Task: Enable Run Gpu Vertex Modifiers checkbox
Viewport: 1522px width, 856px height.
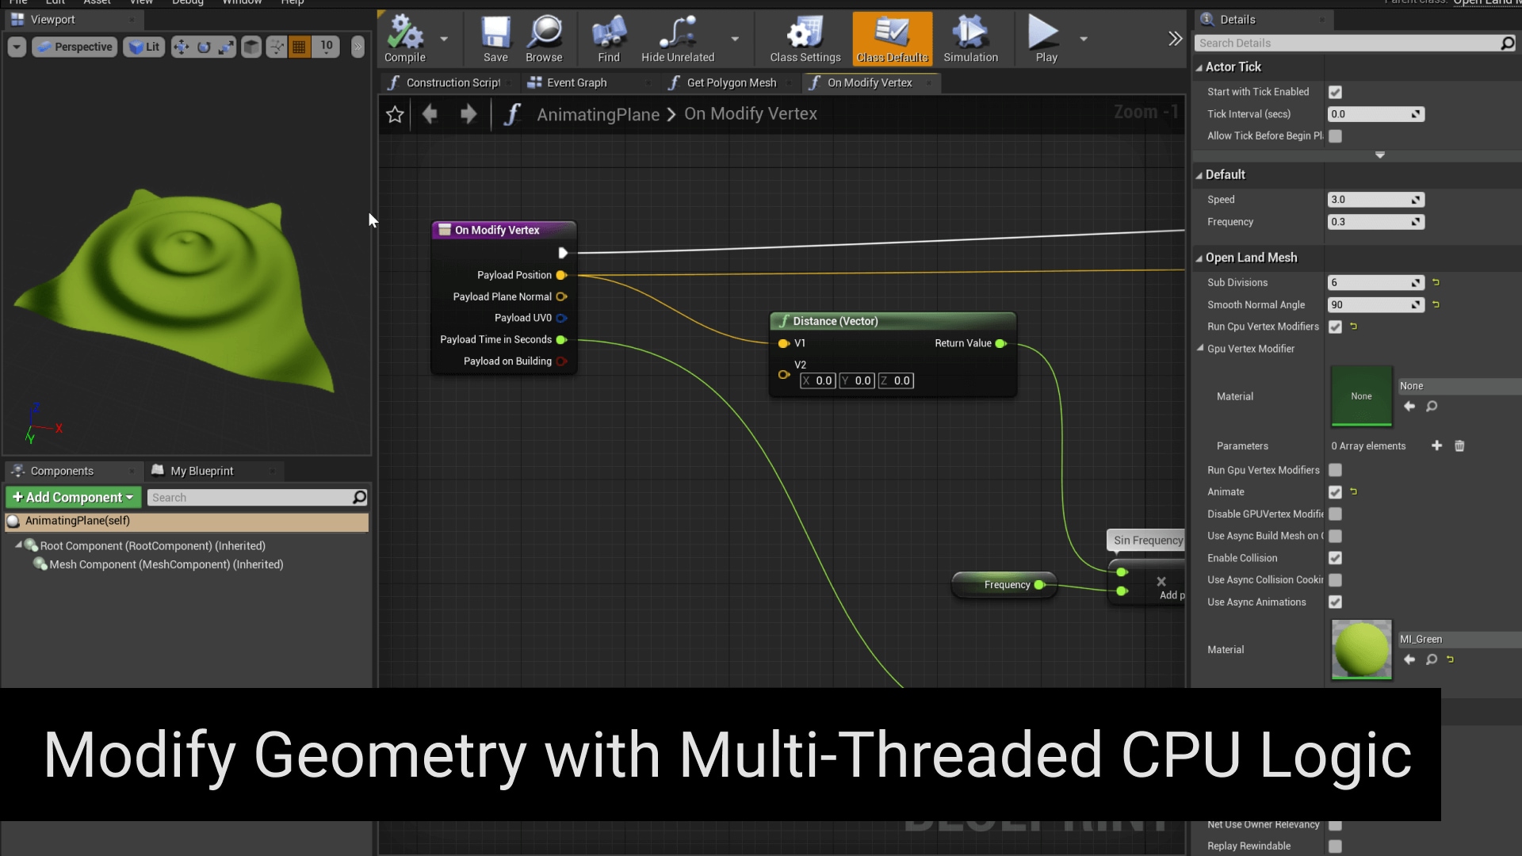Action: (x=1335, y=470)
